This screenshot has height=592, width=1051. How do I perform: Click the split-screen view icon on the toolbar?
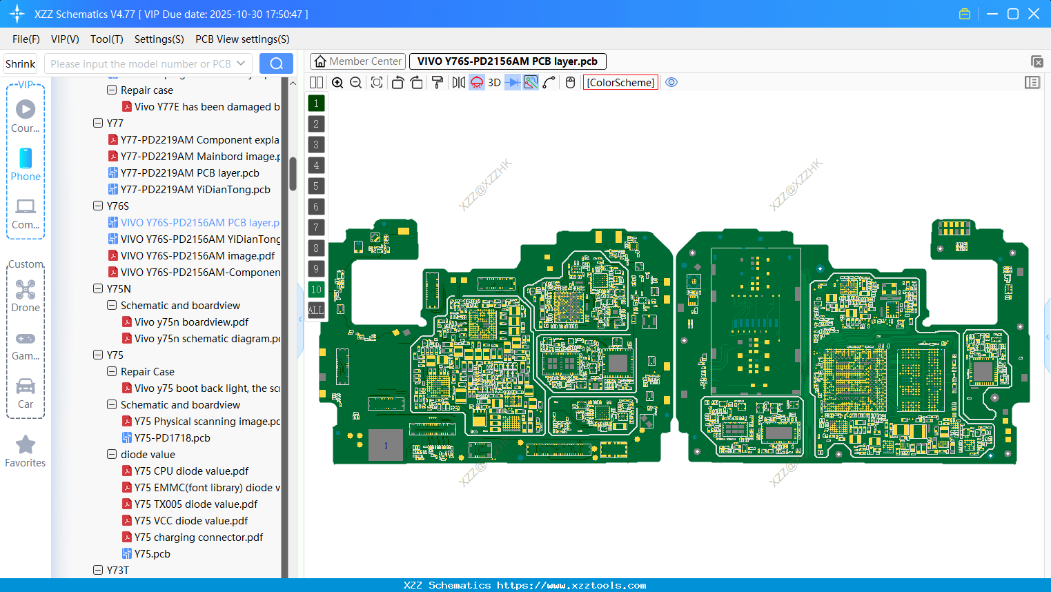[316, 82]
